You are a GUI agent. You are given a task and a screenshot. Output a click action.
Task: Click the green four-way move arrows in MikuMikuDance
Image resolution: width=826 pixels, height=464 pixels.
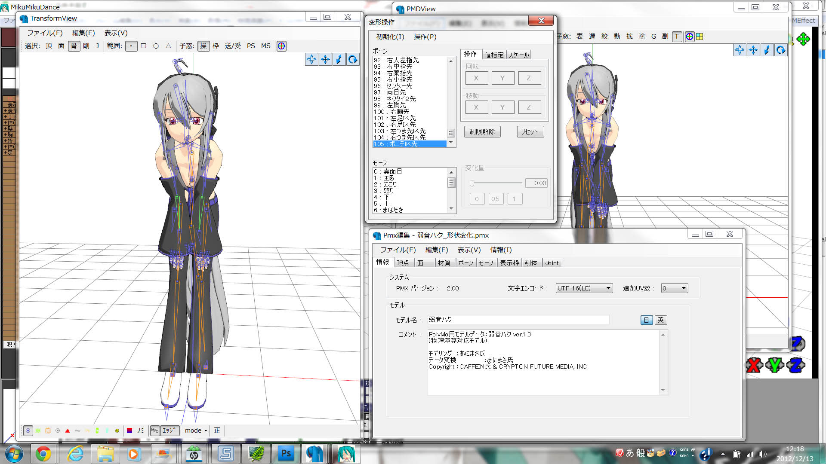(803, 39)
